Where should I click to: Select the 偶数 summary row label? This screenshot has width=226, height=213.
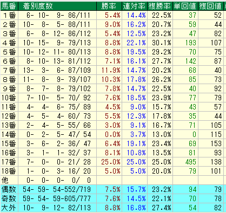click(9, 189)
